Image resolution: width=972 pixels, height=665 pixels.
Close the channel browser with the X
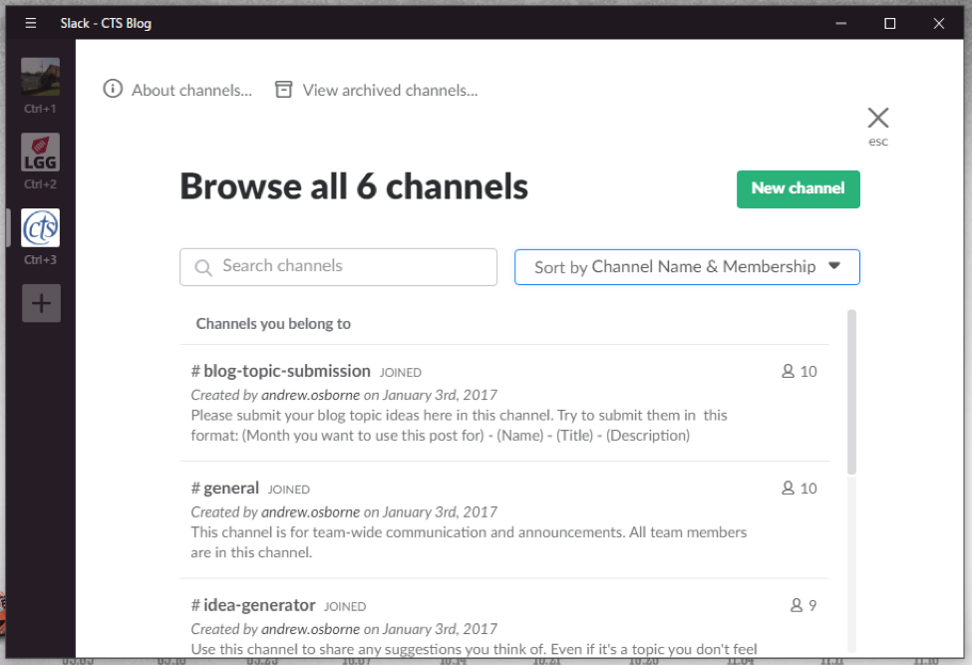tap(877, 117)
